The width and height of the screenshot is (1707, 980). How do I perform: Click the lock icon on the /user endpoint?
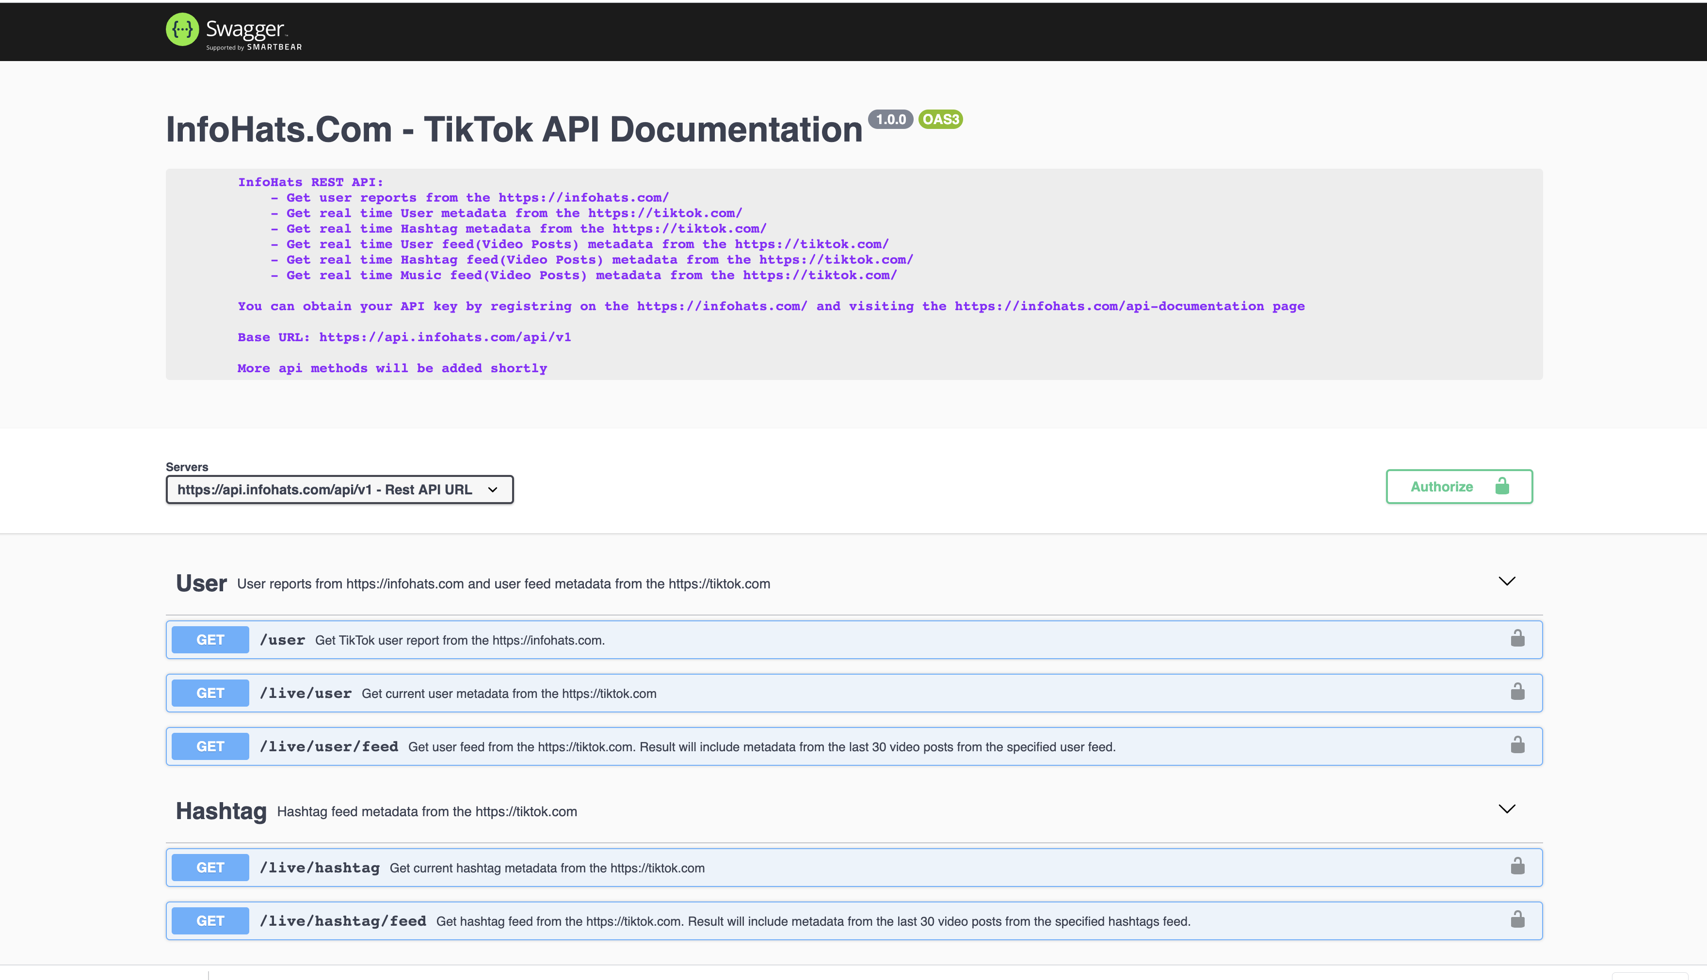(1518, 638)
